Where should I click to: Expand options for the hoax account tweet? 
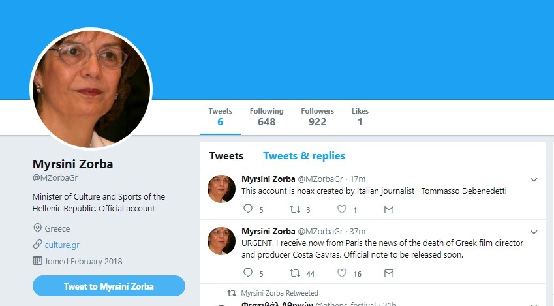[x=534, y=179]
